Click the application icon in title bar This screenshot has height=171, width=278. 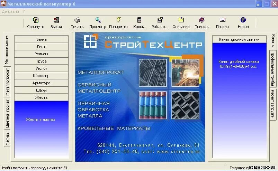(x=3, y=3)
